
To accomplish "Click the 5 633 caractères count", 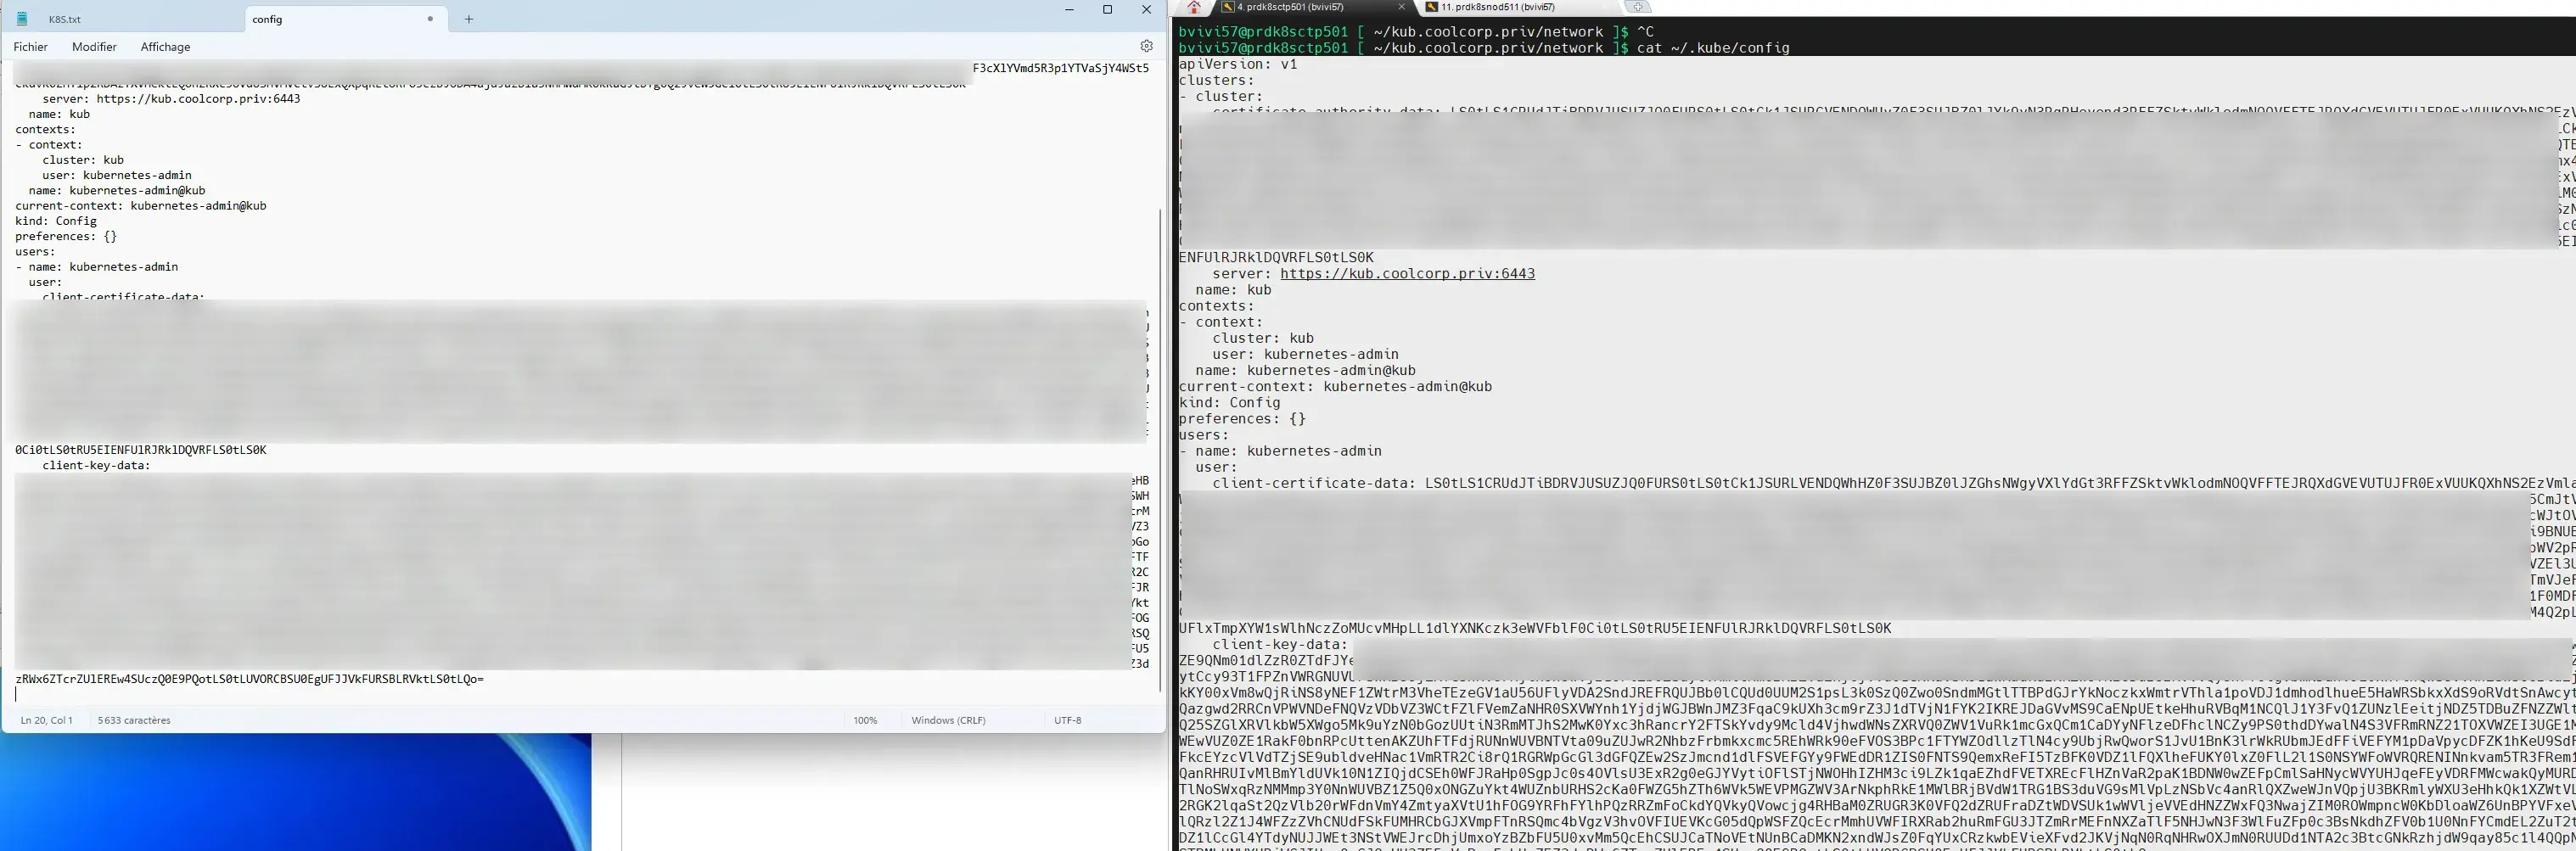I will tap(134, 720).
